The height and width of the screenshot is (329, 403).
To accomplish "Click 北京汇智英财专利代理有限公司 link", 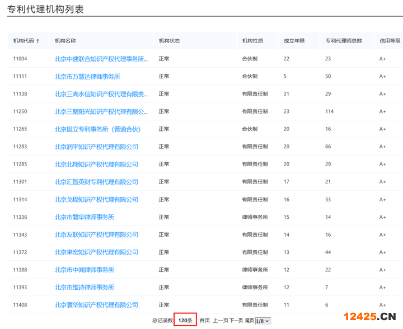I will click(x=96, y=182).
